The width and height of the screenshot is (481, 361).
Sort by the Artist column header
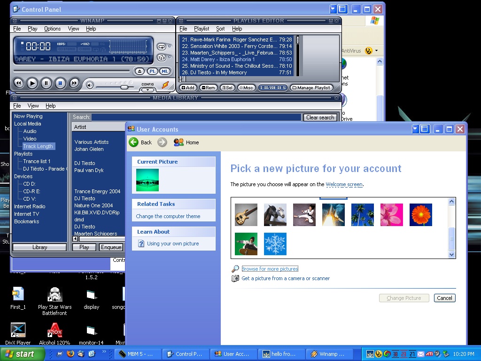(x=99, y=127)
